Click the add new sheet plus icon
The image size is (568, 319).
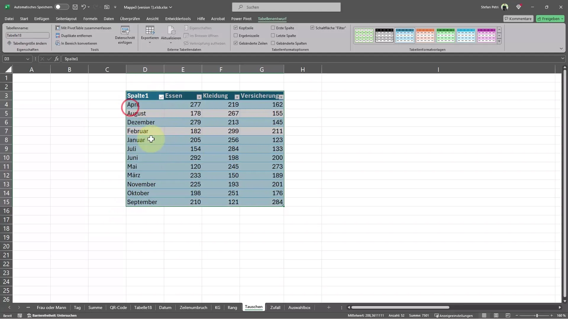pyautogui.click(x=329, y=307)
